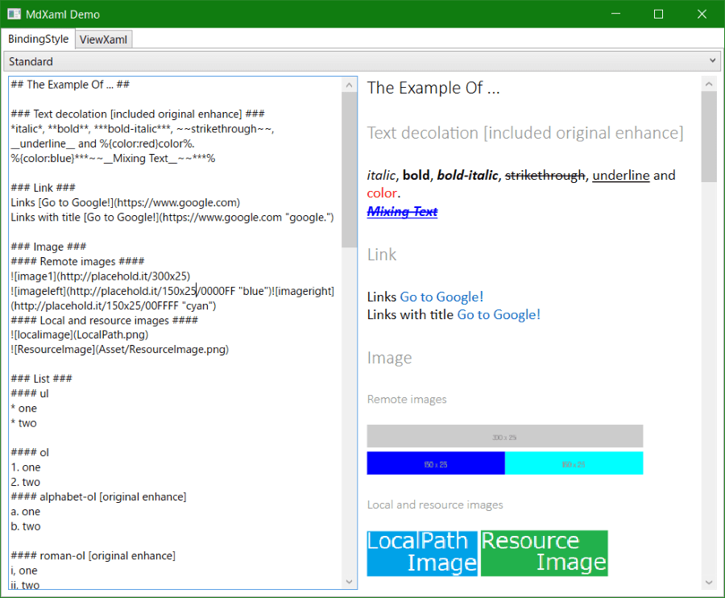
Task: Select the BindingStyle tab
Action: (38, 38)
